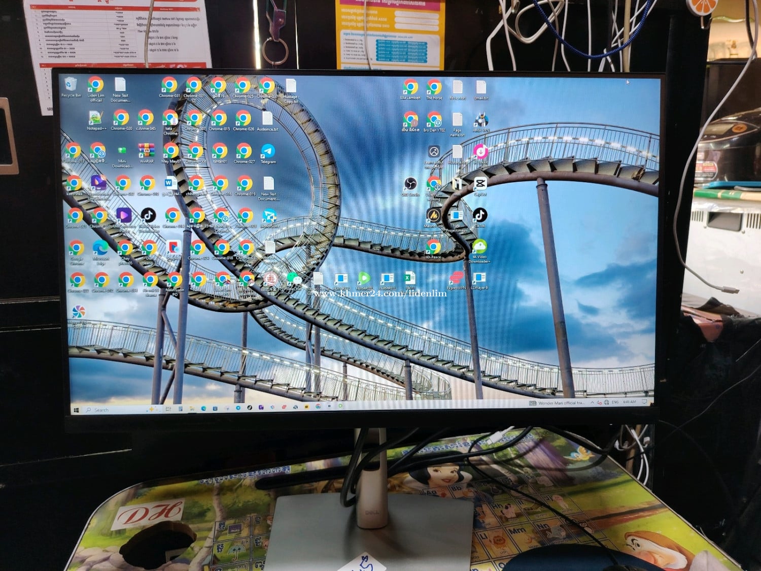761x571 pixels.
Task: Open the OBS Studio desktop icon
Action: tap(410, 184)
